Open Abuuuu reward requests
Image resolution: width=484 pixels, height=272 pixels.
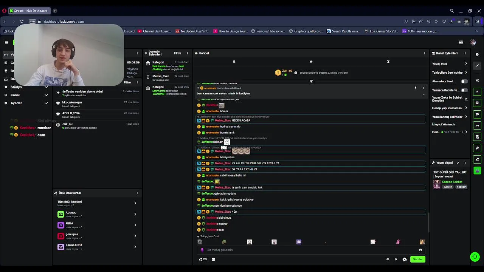click(x=97, y=214)
